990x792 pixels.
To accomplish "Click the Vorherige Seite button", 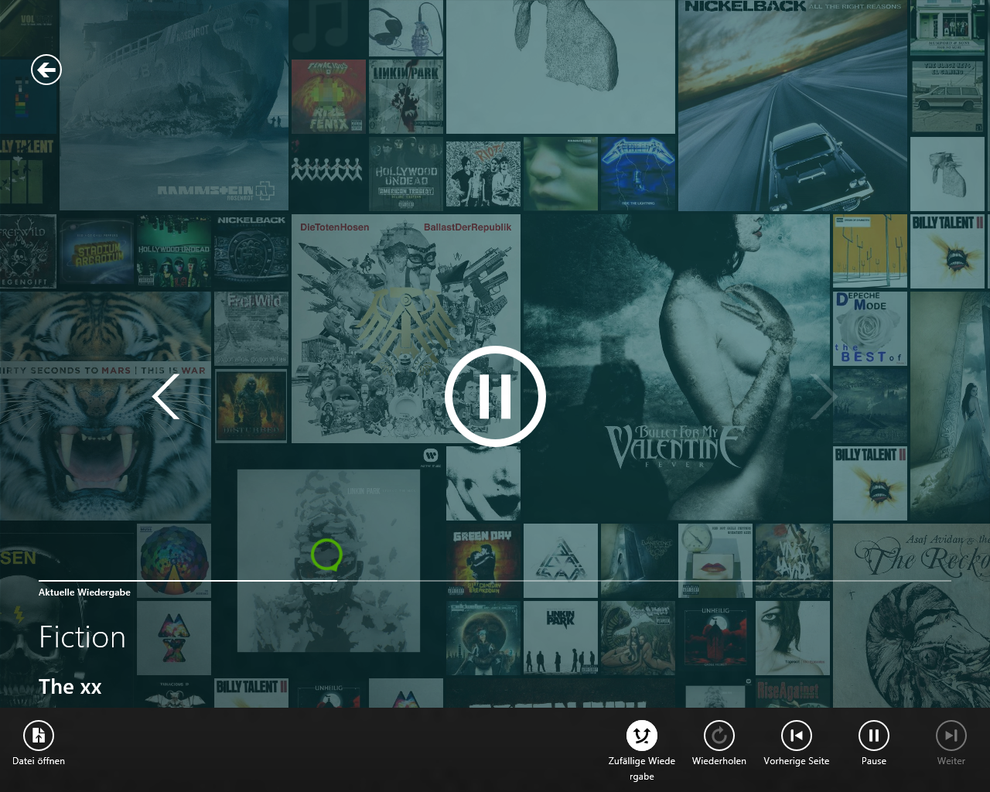I will coord(797,743).
